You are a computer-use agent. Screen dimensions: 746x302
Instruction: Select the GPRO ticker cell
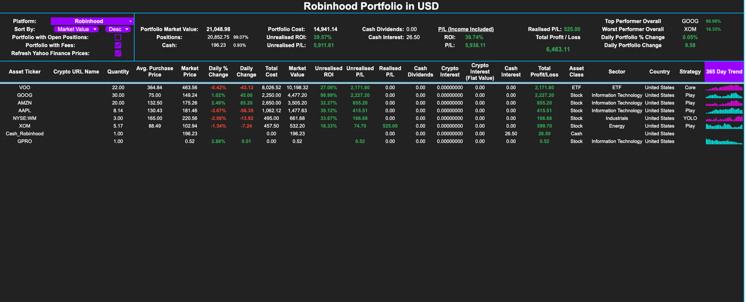(25, 141)
